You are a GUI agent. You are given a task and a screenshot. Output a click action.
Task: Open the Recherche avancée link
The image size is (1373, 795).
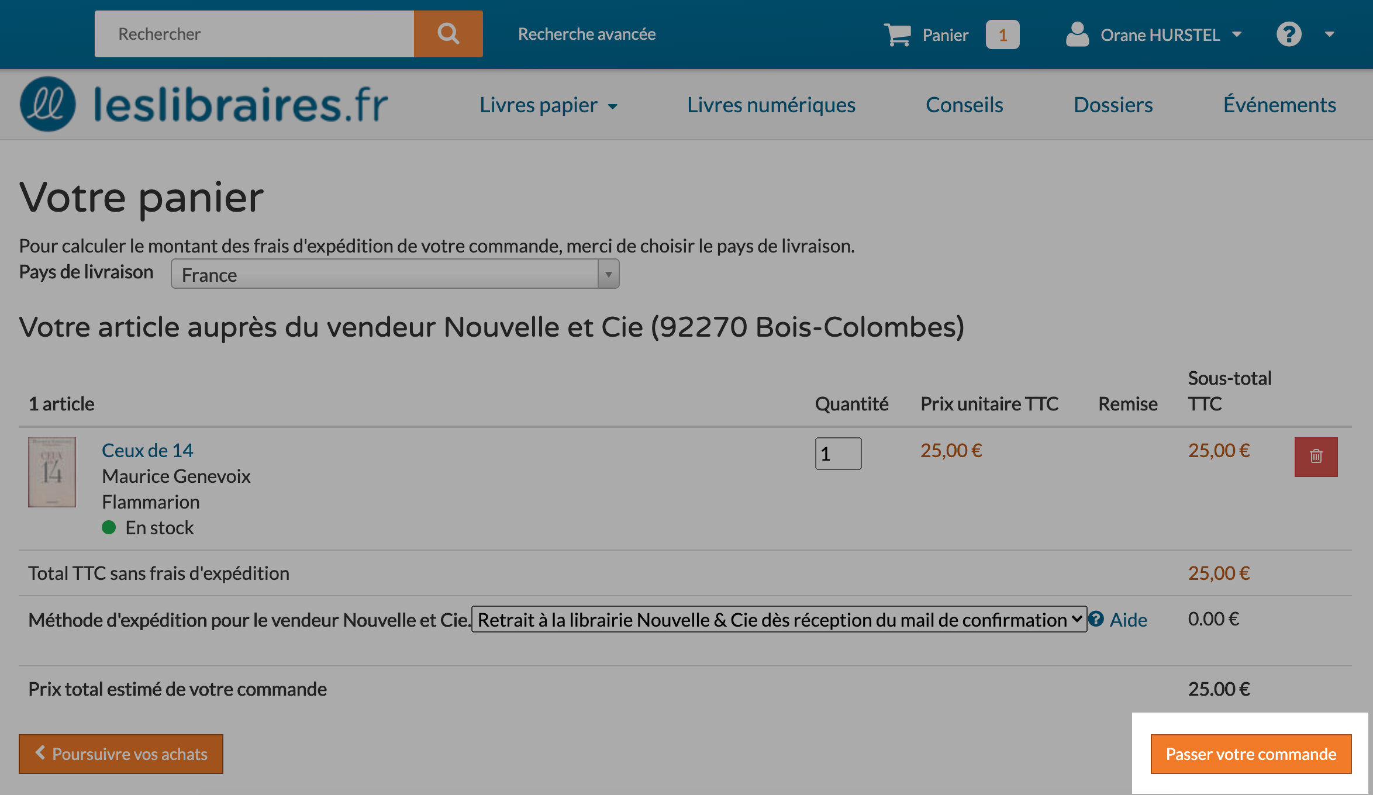point(587,34)
